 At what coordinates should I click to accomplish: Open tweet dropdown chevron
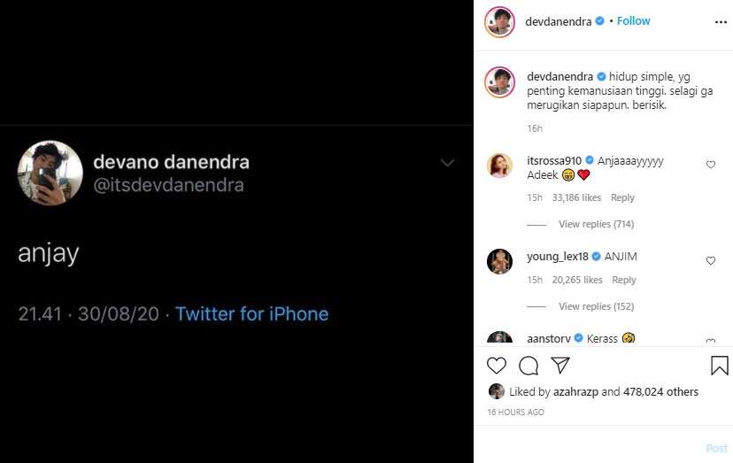click(x=447, y=163)
